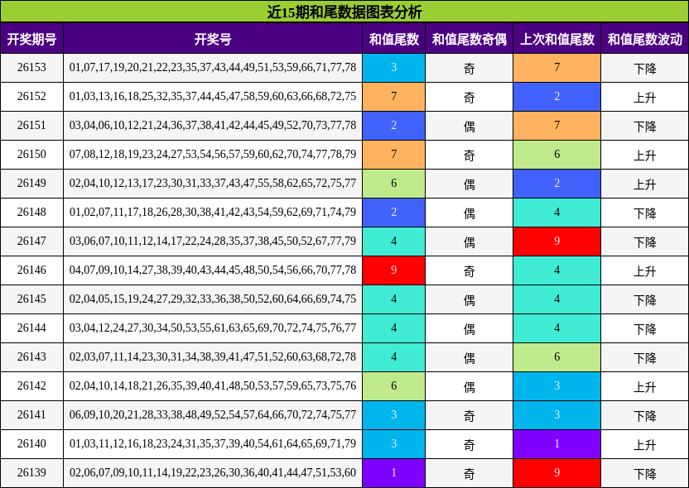This screenshot has width=689, height=488.
Task: Select period number 26148
Action: 31,213
